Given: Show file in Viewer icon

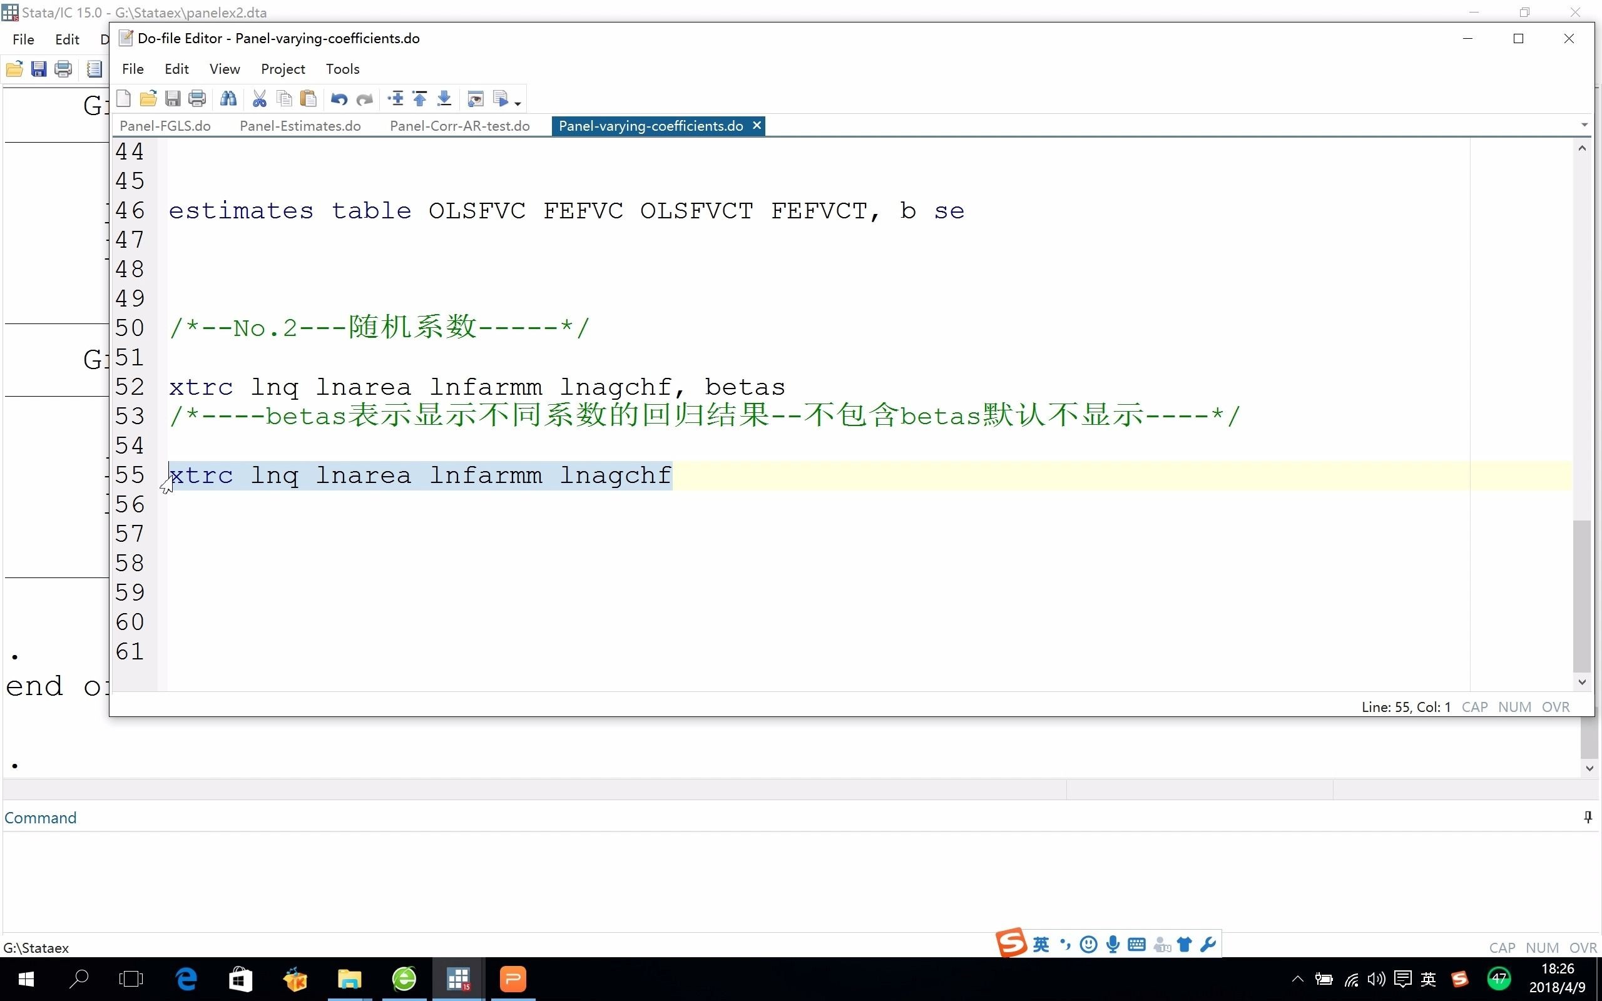Looking at the screenshot, I should coord(476,99).
